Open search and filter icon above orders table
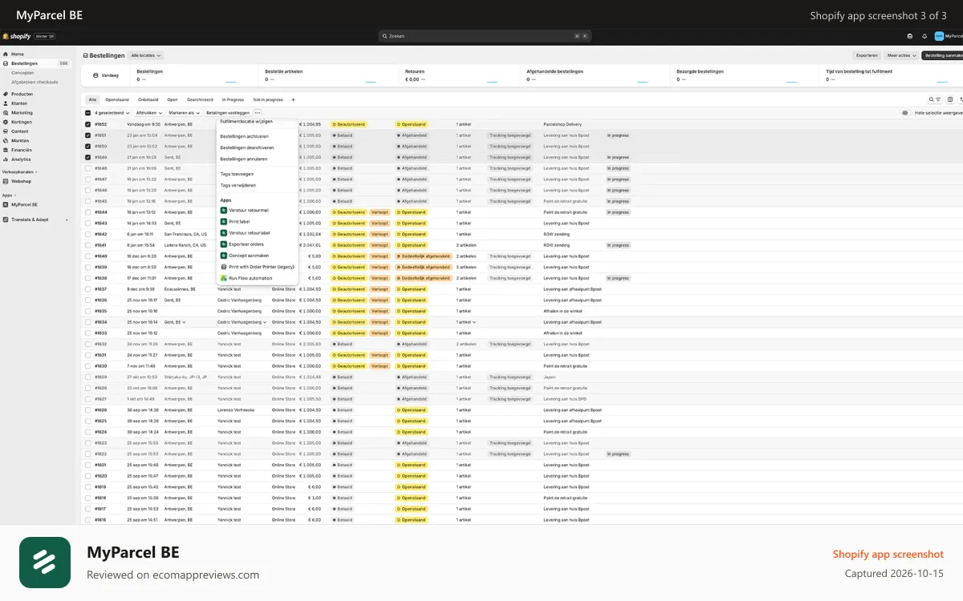 935,99
